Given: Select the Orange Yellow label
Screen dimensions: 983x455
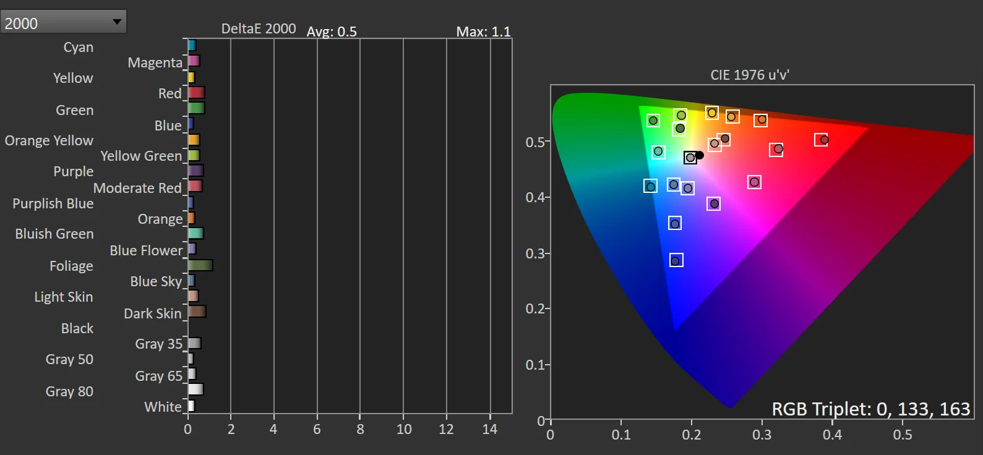Looking at the screenshot, I should coord(49,140).
